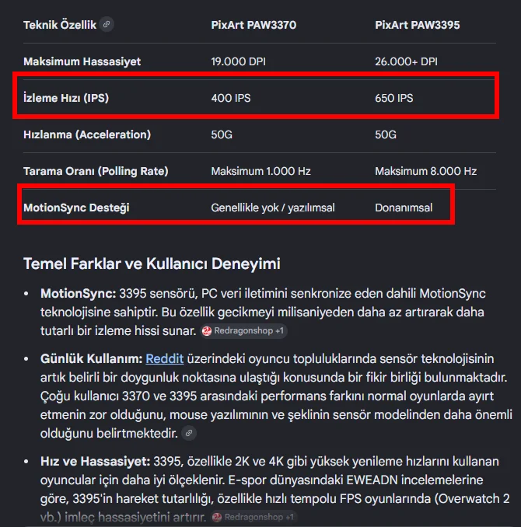This screenshot has height=527, width=521.
Task: Open the Redragonshop +1 source chip after 'hissi sunar.'
Action: [x=244, y=330]
